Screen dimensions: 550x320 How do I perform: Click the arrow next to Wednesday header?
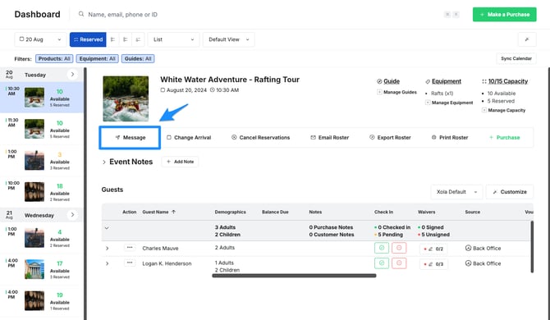(72, 214)
